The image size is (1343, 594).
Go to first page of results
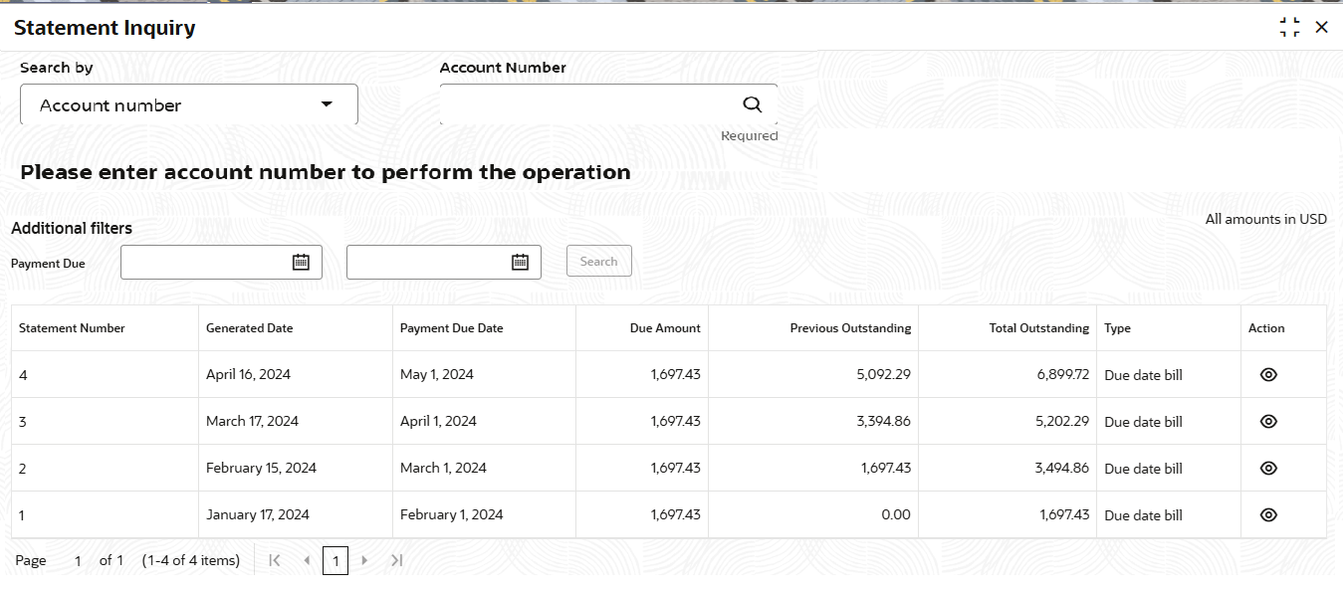tap(275, 560)
